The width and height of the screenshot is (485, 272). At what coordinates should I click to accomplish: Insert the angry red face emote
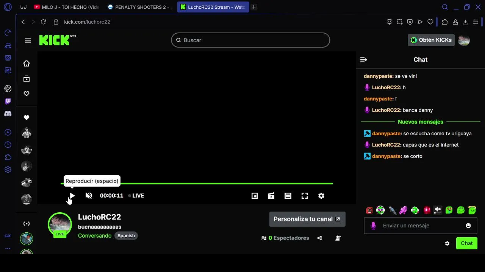click(x=369, y=210)
